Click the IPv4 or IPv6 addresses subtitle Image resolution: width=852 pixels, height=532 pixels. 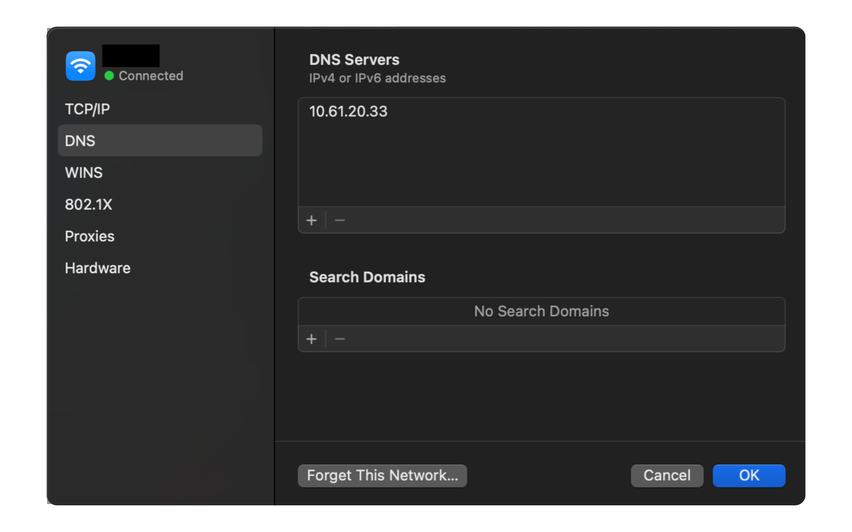[377, 78]
